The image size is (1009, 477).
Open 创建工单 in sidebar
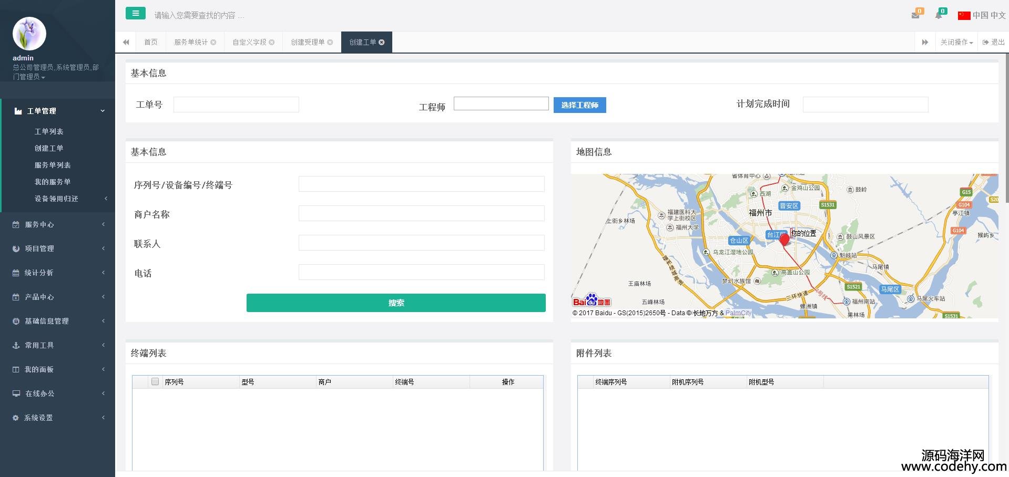tap(49, 148)
